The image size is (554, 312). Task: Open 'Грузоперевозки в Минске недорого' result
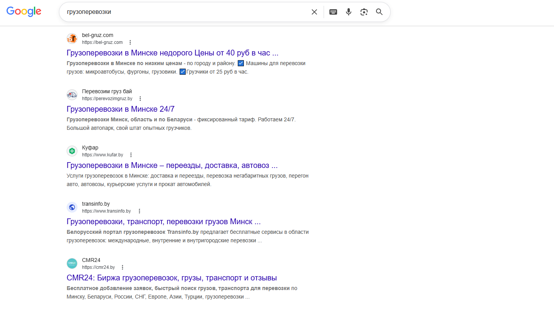[173, 53]
